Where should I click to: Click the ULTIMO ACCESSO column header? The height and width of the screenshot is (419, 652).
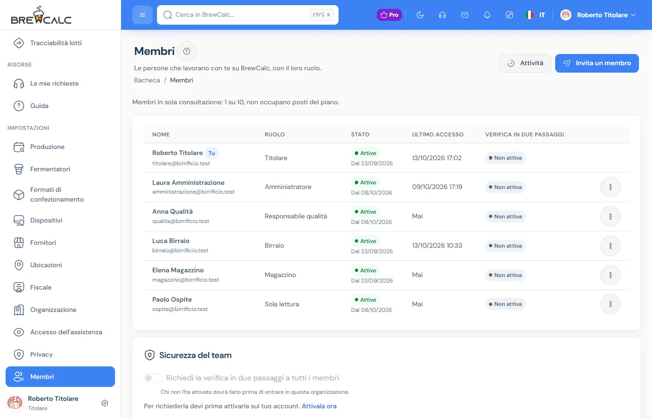pyautogui.click(x=438, y=135)
